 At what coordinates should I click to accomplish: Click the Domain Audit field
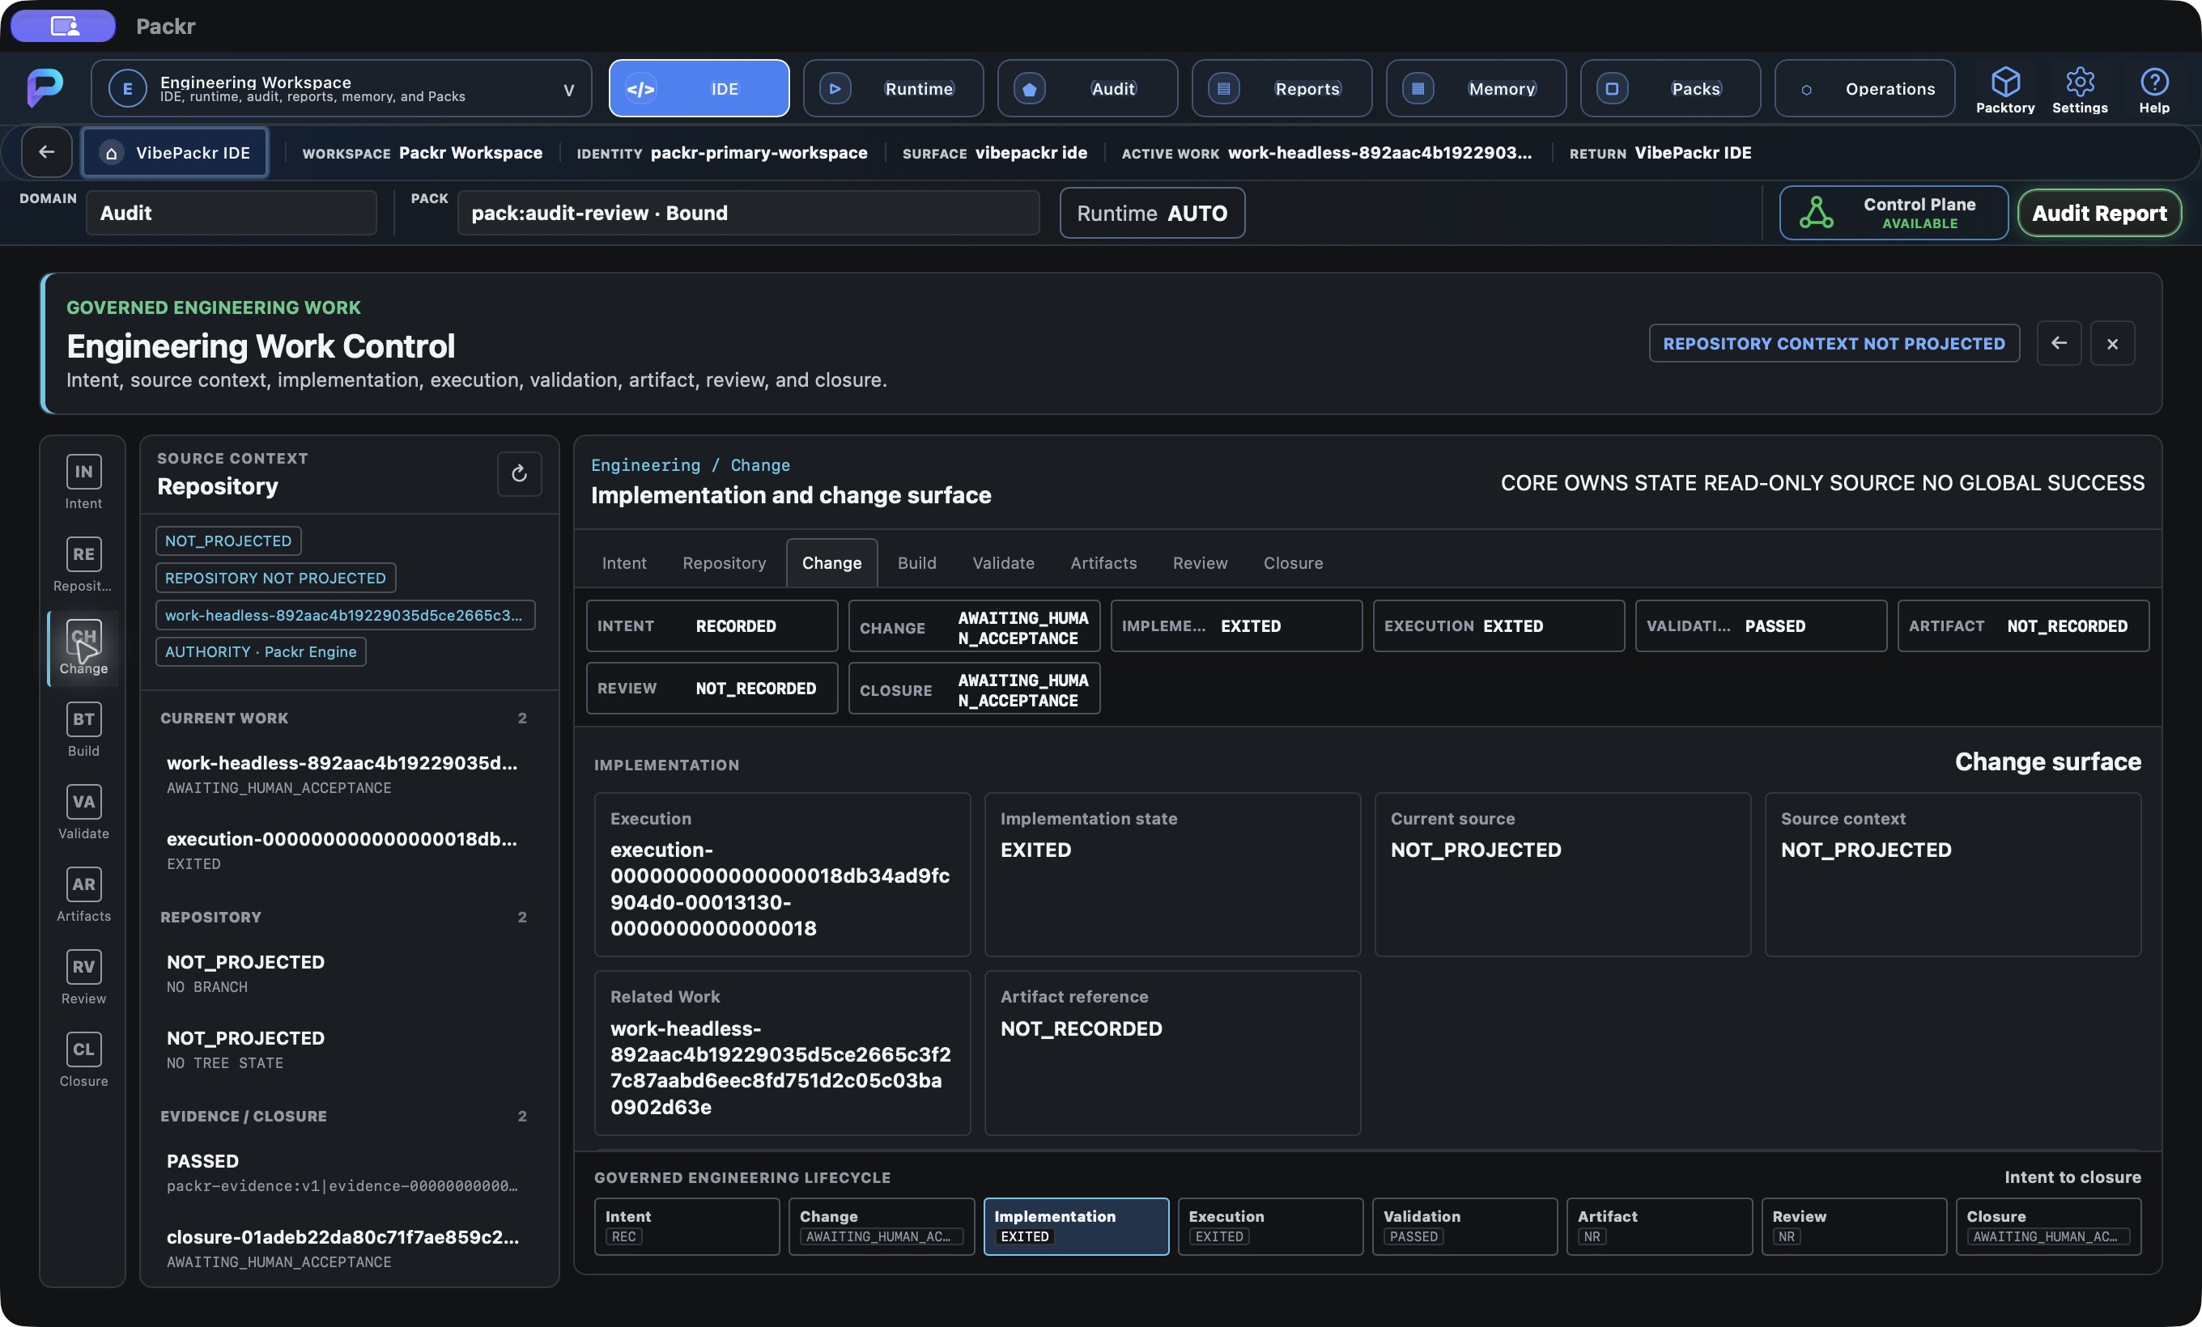click(232, 213)
